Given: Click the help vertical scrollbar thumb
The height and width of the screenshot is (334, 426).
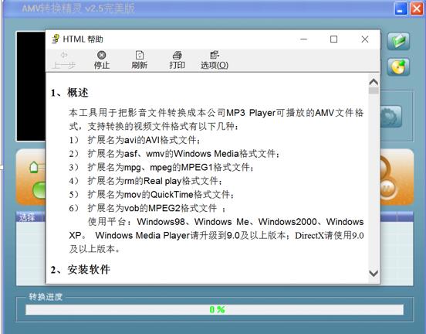Looking at the screenshot, I should (374, 90).
